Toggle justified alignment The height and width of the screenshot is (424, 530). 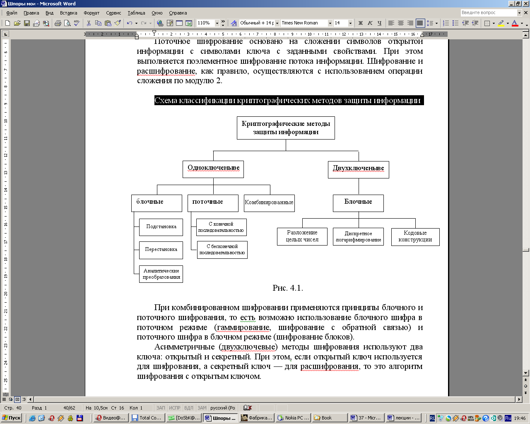pyautogui.click(x=420, y=23)
